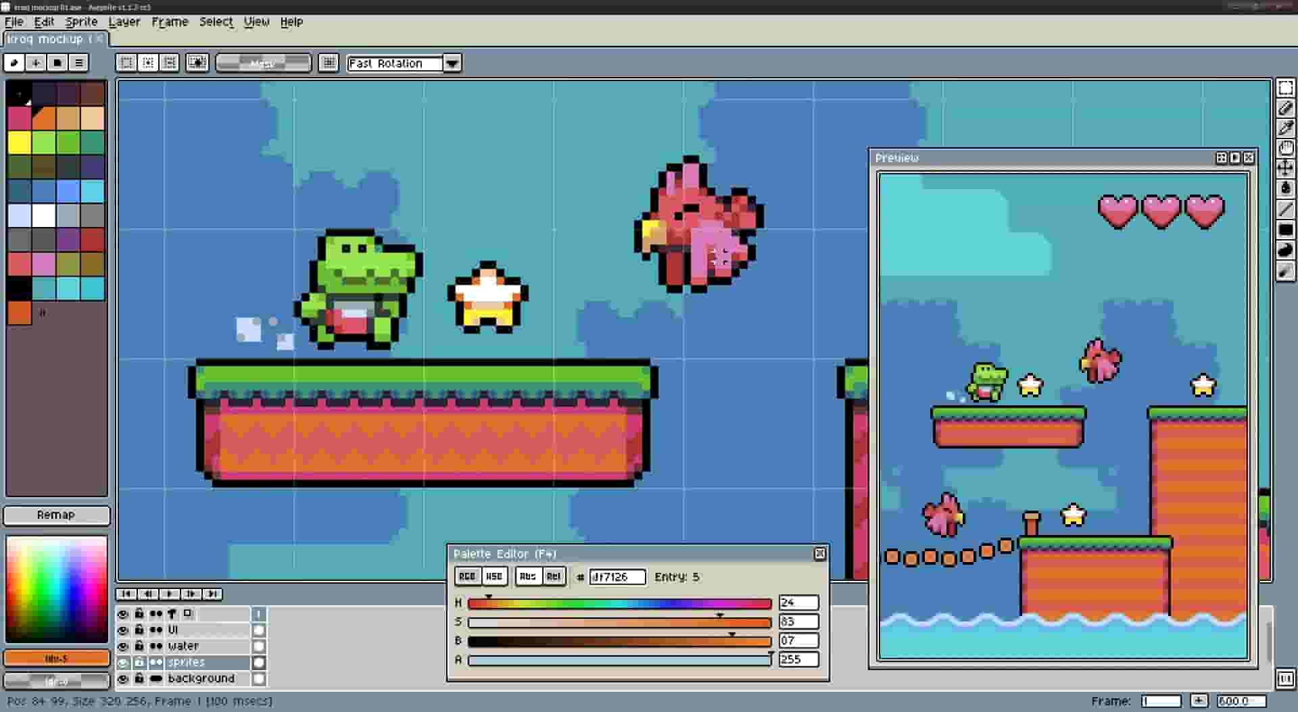Open the Fast Rotation dropdown
Image resolution: width=1298 pixels, height=712 pixels.
click(452, 63)
